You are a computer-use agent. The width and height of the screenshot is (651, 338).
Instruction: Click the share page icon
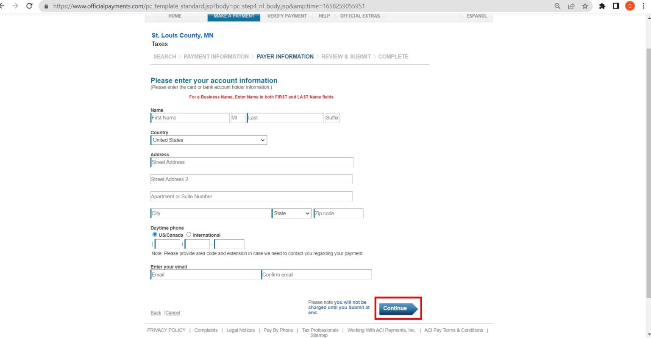point(571,6)
